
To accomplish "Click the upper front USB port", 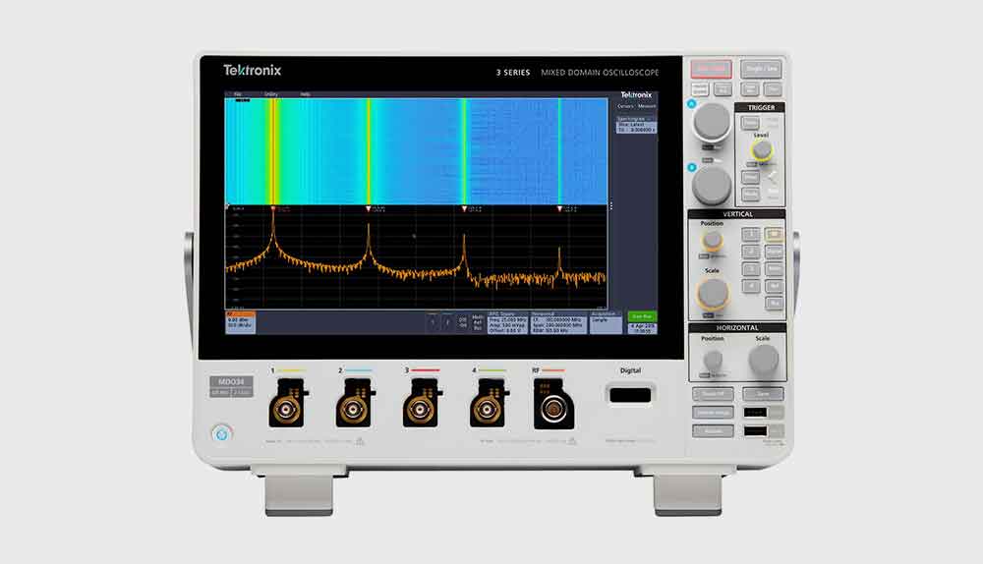I will tap(755, 413).
